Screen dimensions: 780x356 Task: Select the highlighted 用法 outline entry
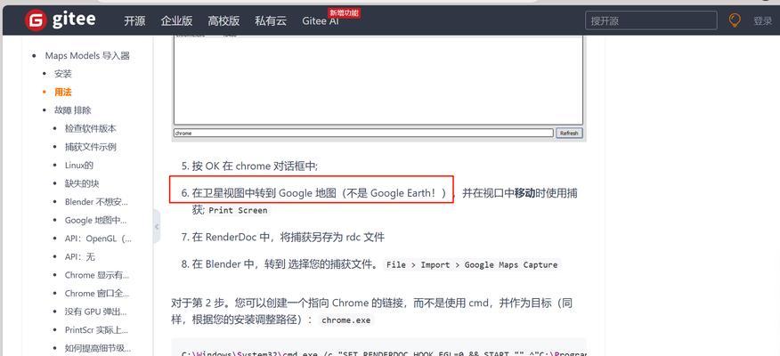63,92
